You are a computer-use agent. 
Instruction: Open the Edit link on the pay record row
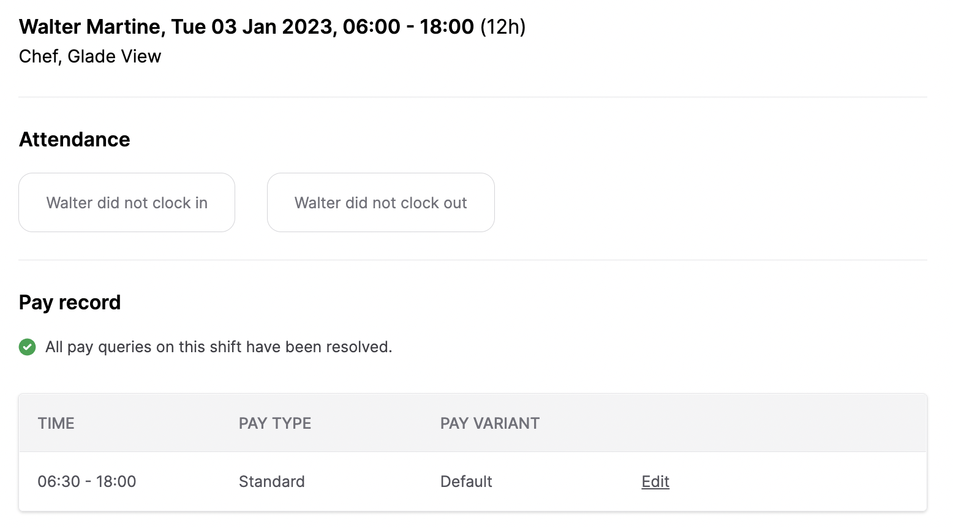[655, 481]
